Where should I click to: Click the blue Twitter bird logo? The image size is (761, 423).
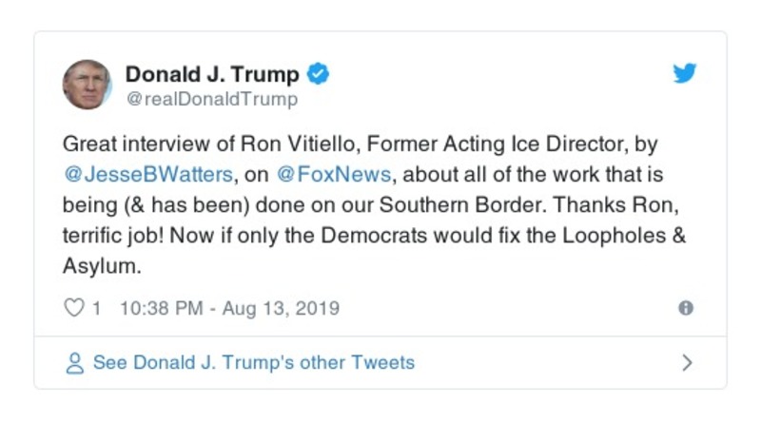coord(685,74)
